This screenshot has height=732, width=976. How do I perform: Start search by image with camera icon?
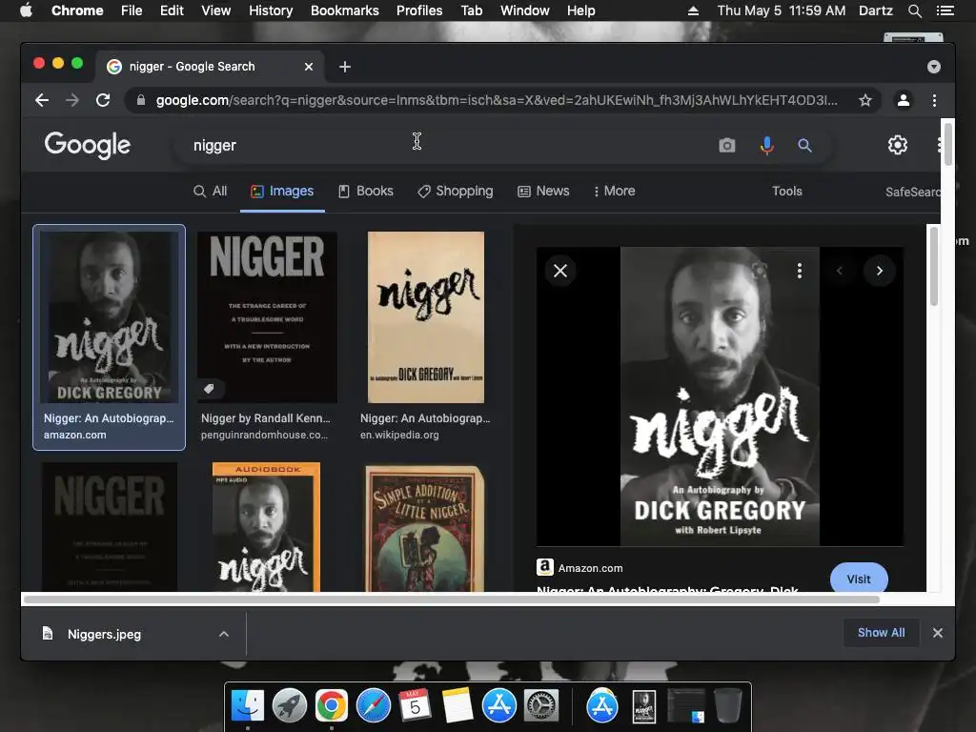(727, 146)
